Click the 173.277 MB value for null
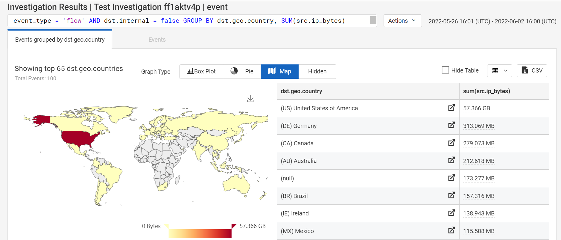Image resolution: width=561 pixels, height=240 pixels. [x=479, y=178]
